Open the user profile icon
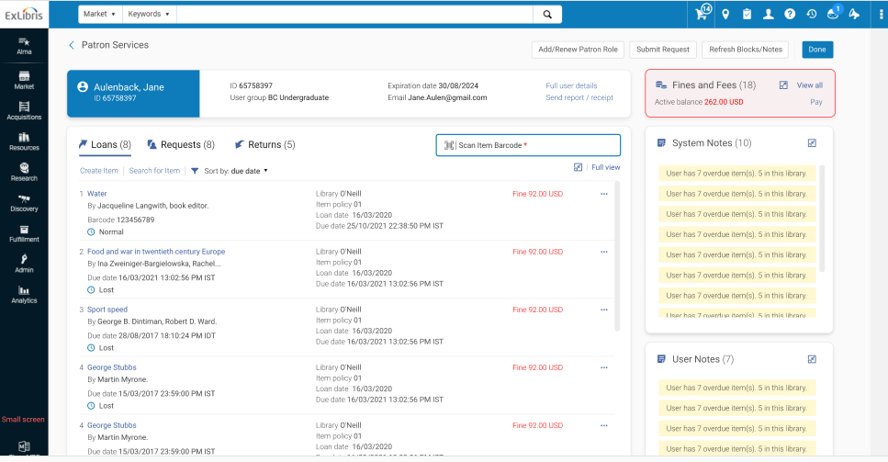 pos(768,15)
